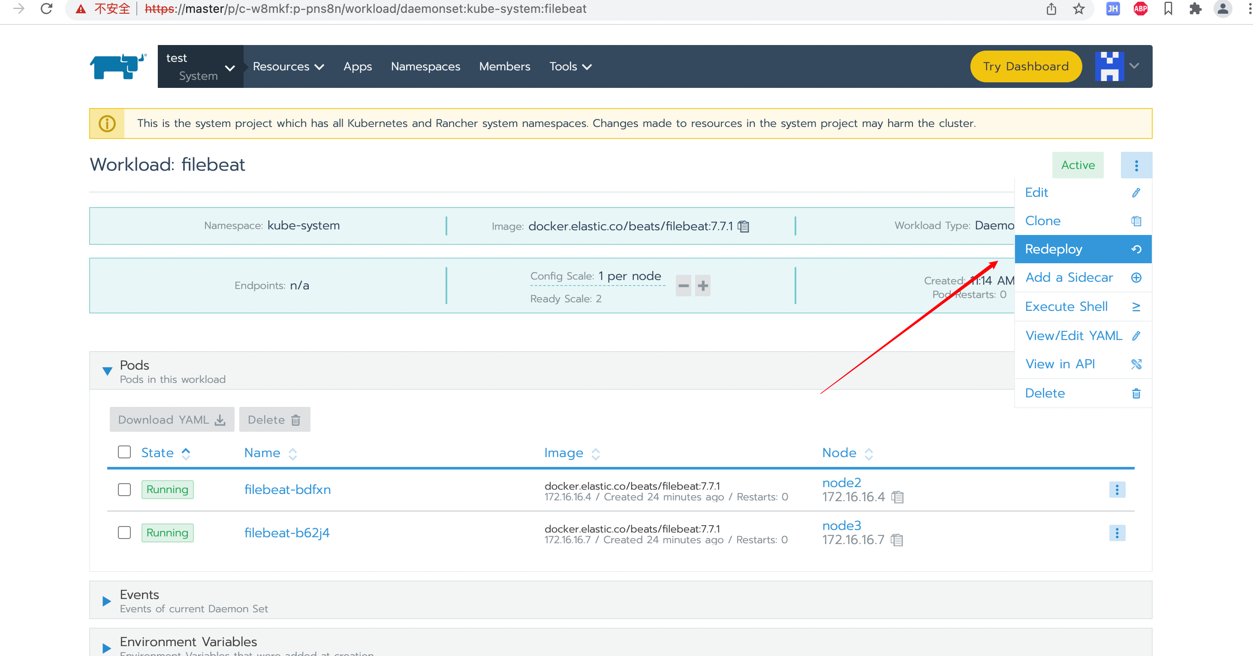Open View/Edit YAML menu entry
Screen dimensions: 1253x656
[1083, 336]
